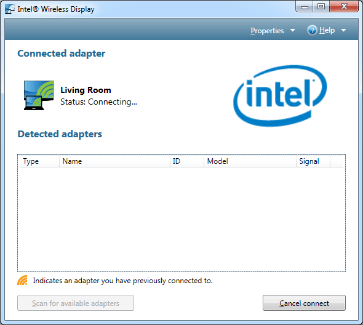
Task: Click the Living Room adapter display icon
Action: (39, 95)
